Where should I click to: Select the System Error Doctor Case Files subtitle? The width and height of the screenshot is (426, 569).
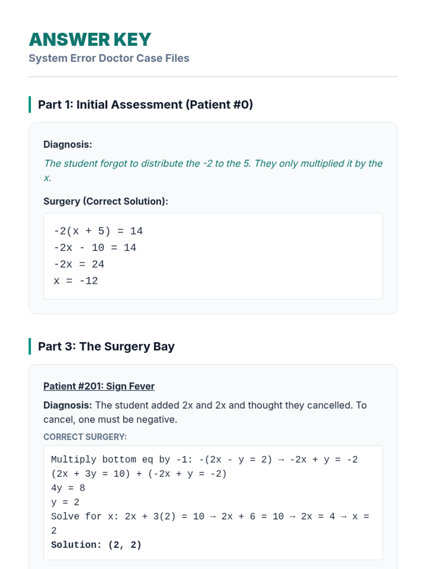tap(109, 58)
